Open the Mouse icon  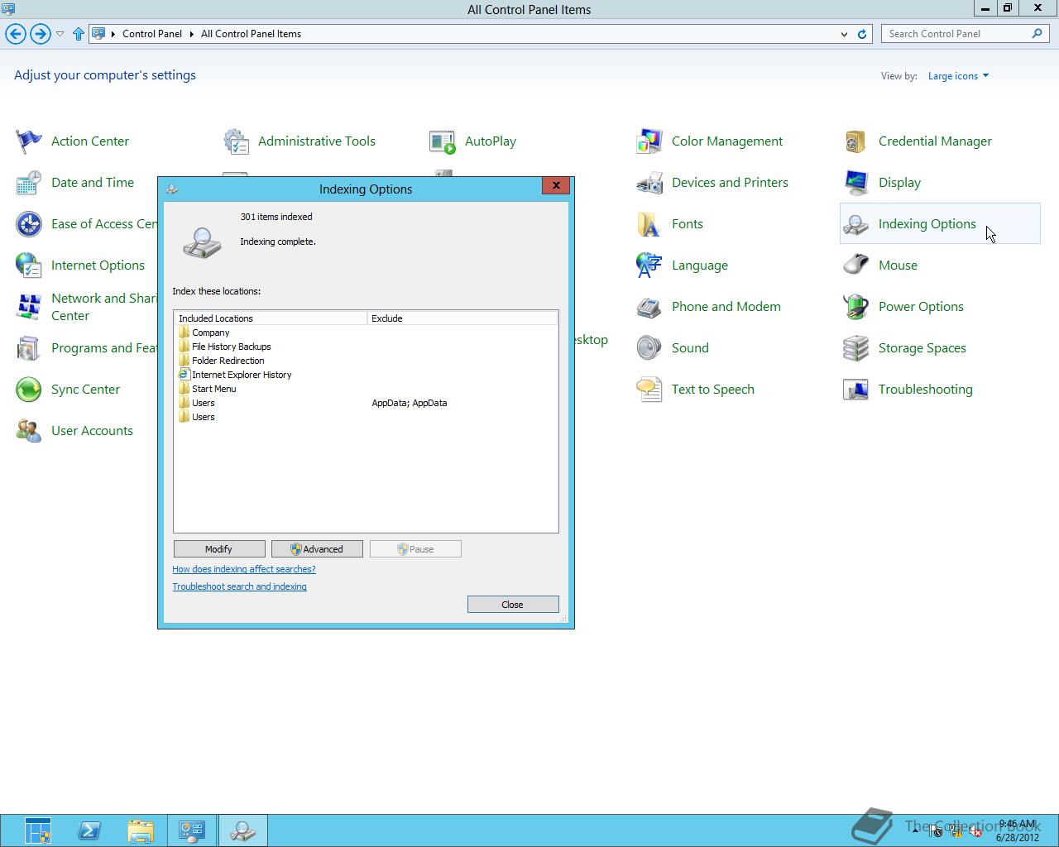[856, 266]
